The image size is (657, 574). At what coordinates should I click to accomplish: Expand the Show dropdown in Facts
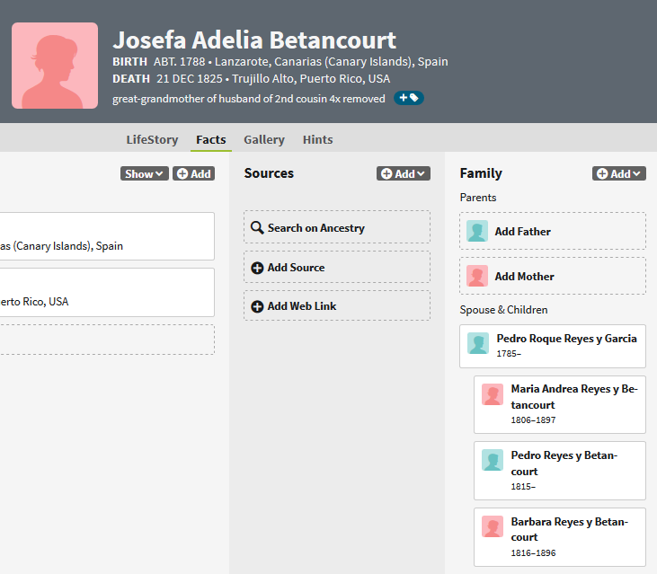[144, 173]
